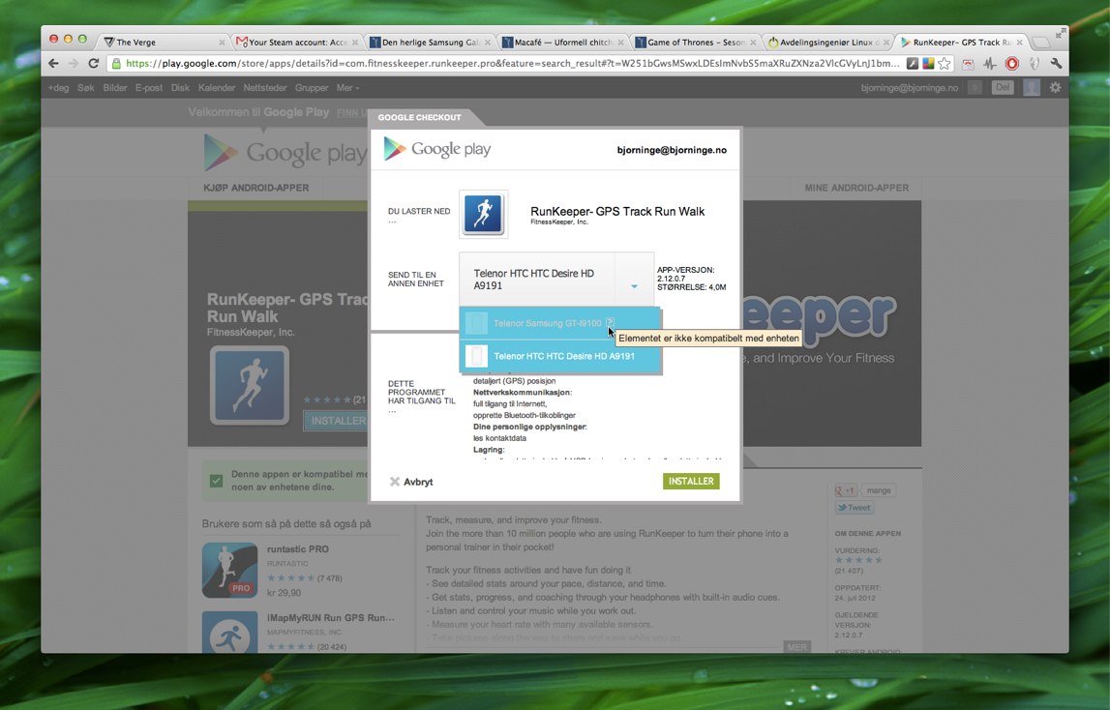Reload the page with the refresh icon
The height and width of the screenshot is (710, 1110).
pyautogui.click(x=93, y=64)
